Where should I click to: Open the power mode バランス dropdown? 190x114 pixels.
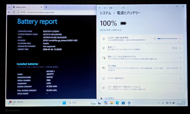(x=177, y=48)
